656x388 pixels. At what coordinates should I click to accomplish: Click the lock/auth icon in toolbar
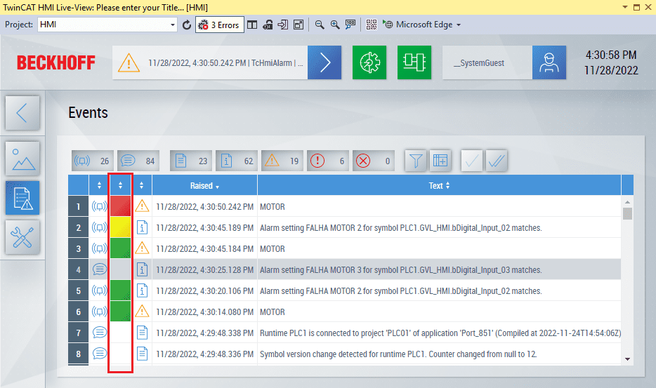268,25
